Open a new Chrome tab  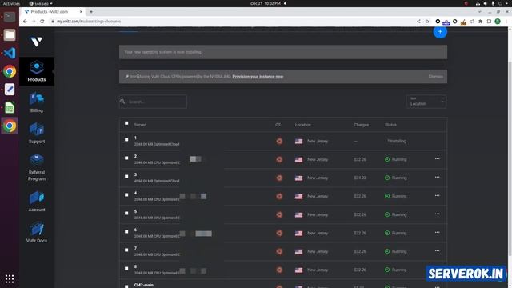point(91,11)
